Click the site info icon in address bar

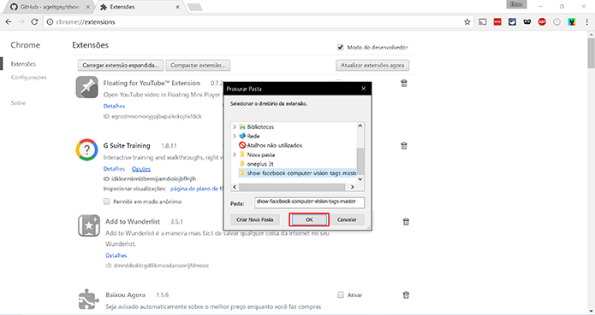pos(50,22)
